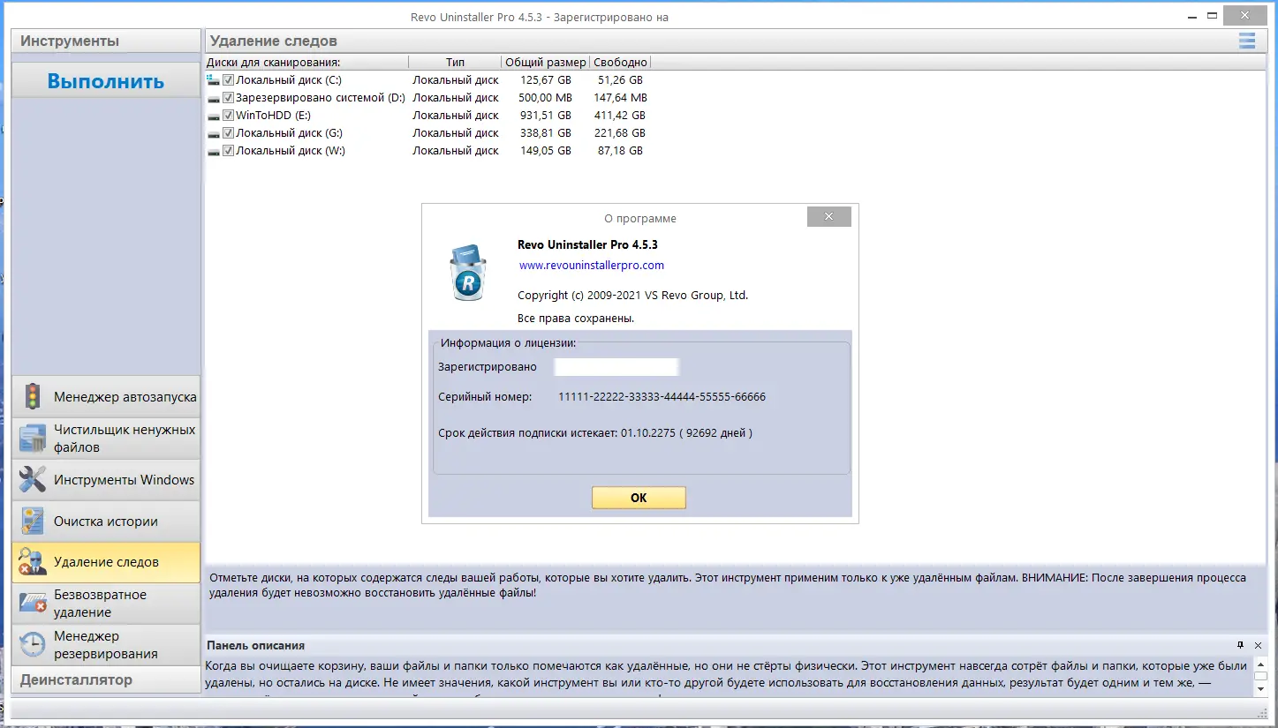Click the 221,68 GB free value
This screenshot has height=728, width=1278.
(620, 133)
